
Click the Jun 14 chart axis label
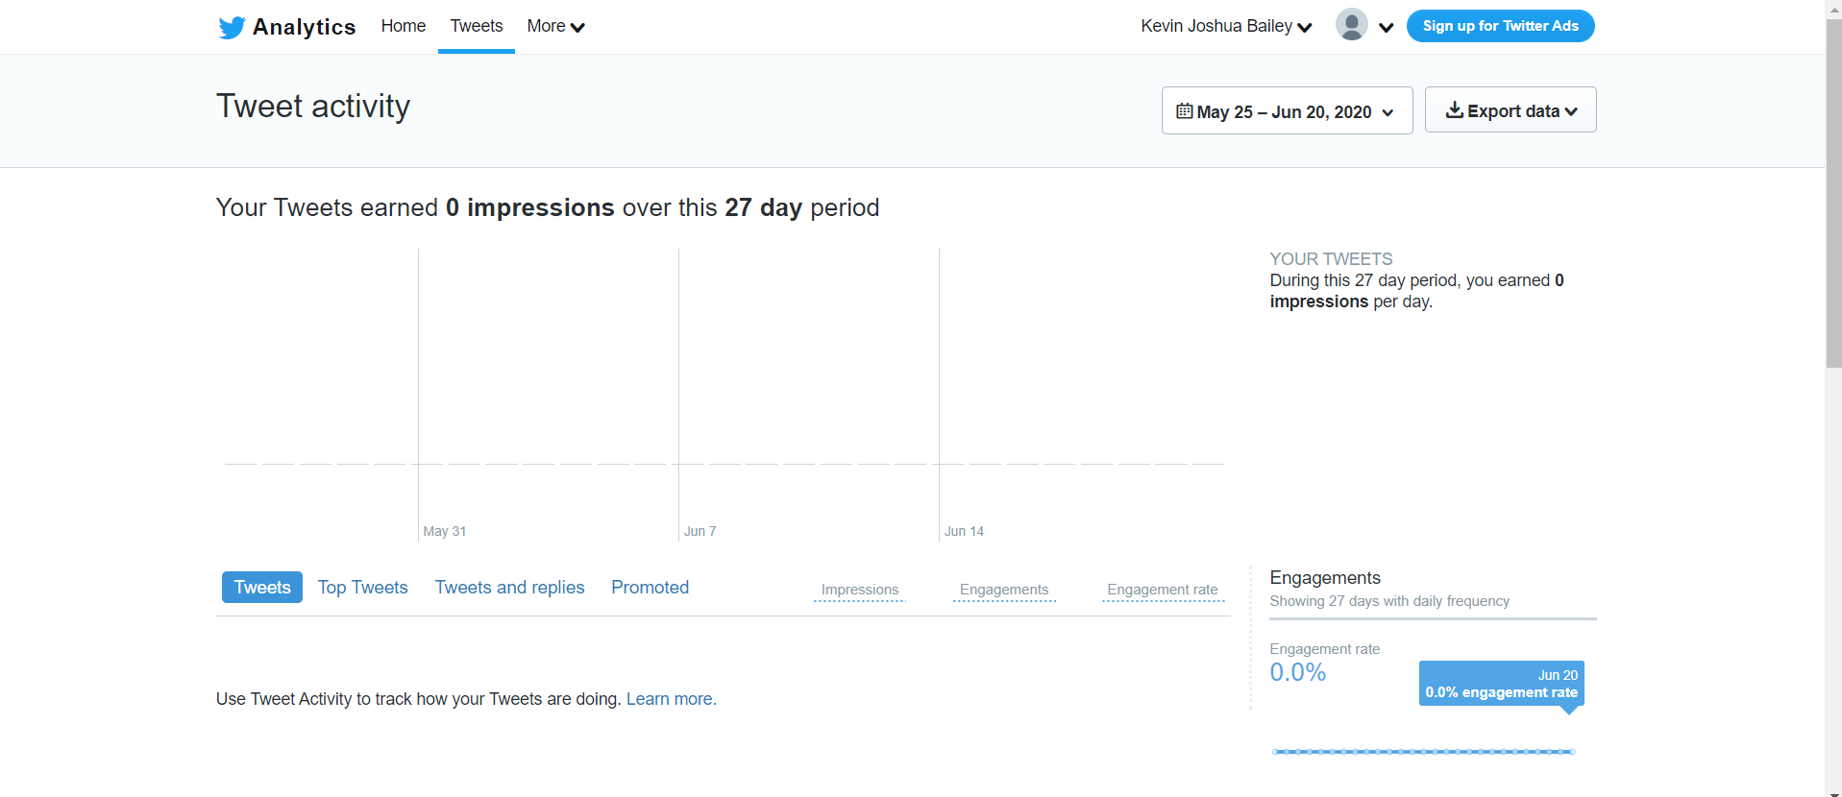point(964,531)
